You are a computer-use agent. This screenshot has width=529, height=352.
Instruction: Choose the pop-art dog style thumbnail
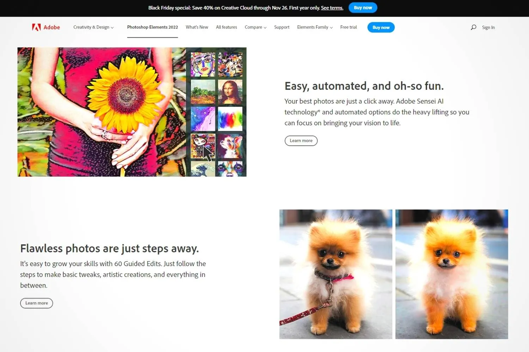(x=230, y=146)
